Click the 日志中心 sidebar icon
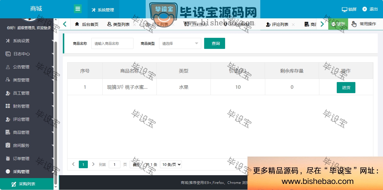The height and width of the screenshot is (190, 383). coord(8,54)
